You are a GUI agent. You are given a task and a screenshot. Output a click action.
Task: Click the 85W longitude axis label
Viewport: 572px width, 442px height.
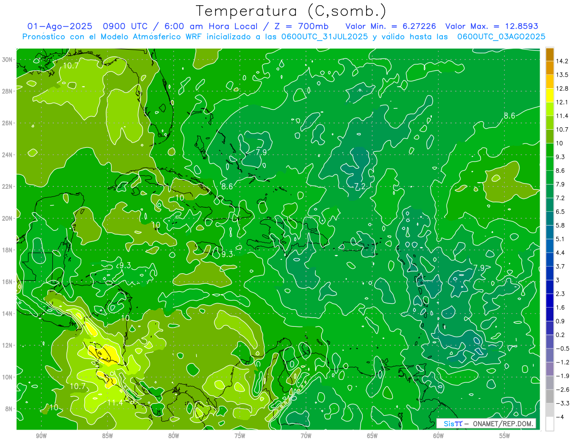point(107,436)
